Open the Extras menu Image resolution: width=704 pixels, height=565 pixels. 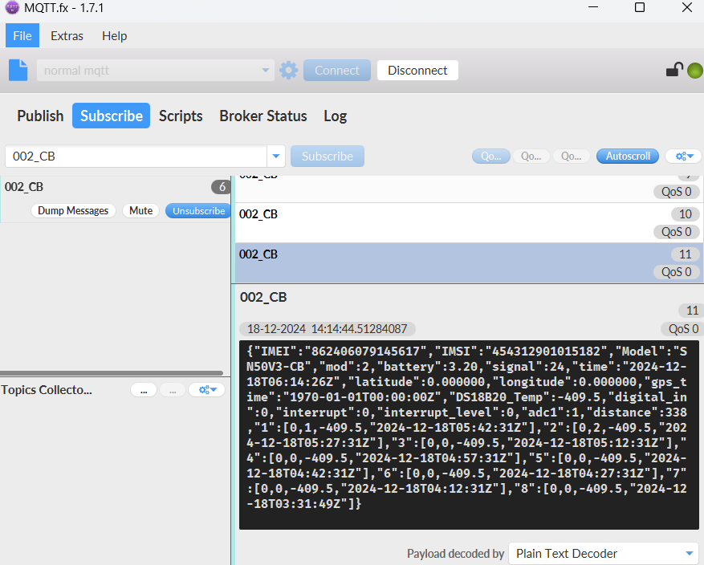click(x=67, y=36)
